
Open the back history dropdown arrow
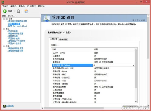pyautogui.click(x=15, y=11)
